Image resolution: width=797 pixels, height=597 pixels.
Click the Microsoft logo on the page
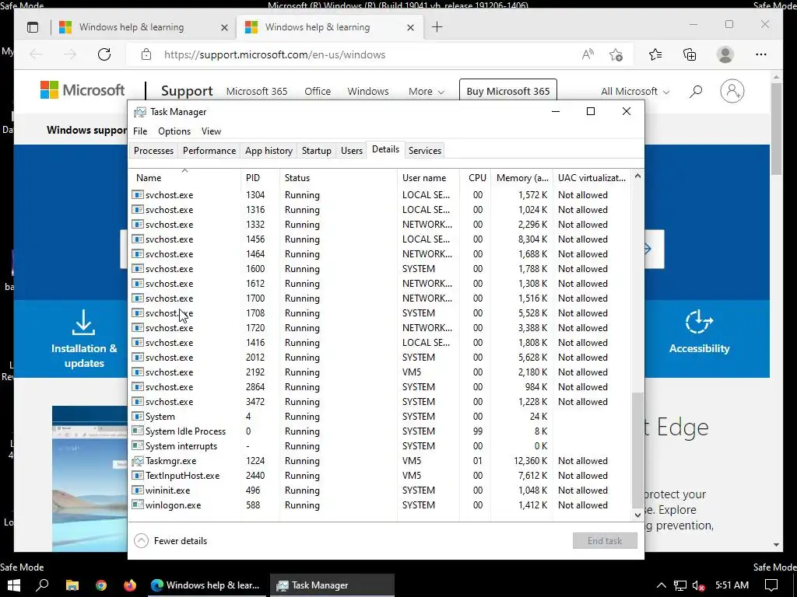[83, 90]
